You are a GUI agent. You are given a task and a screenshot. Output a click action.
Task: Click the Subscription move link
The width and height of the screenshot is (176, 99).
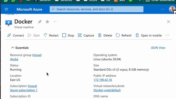click(x=32, y=86)
